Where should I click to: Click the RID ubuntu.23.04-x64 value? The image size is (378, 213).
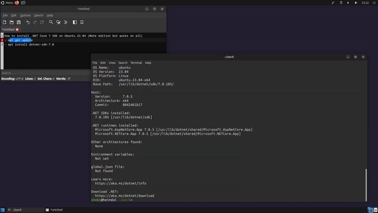tap(134, 80)
